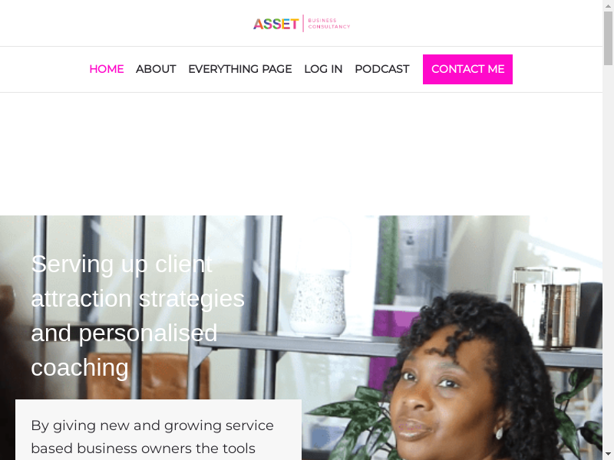Viewport: 614px width, 460px height.
Task: Click the scrollbar down arrow
Action: click(x=608, y=454)
